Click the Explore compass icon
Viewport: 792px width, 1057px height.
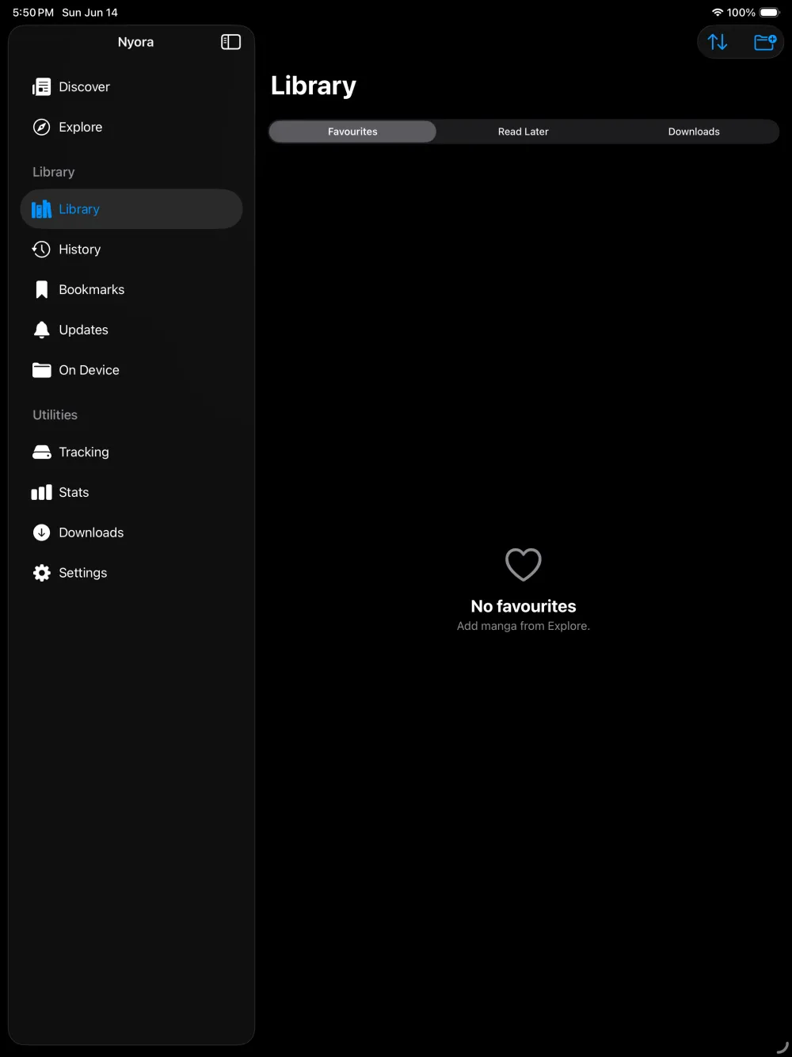pos(41,127)
